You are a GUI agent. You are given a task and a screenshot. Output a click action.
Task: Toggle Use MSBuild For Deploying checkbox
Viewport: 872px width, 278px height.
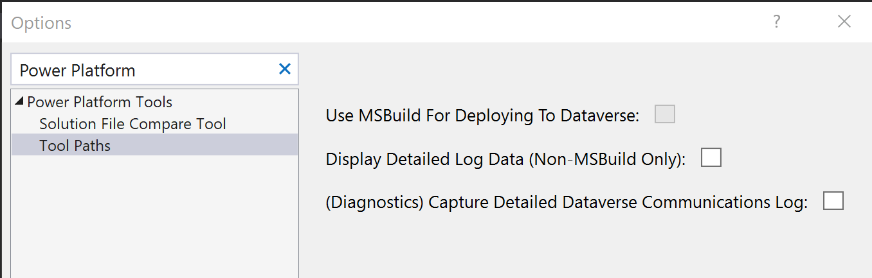click(x=664, y=115)
